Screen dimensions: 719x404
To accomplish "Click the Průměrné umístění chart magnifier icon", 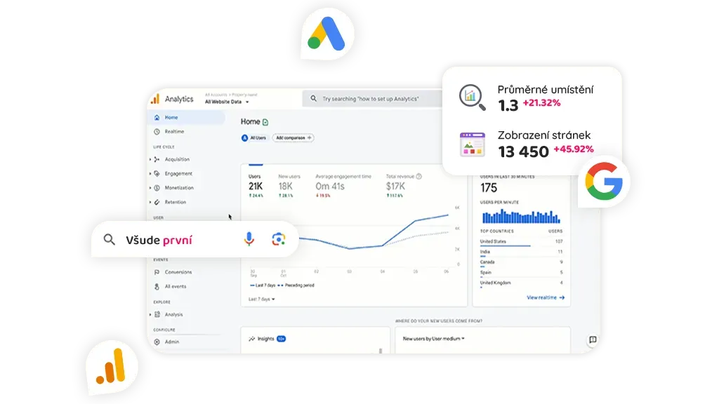I will coord(472,97).
